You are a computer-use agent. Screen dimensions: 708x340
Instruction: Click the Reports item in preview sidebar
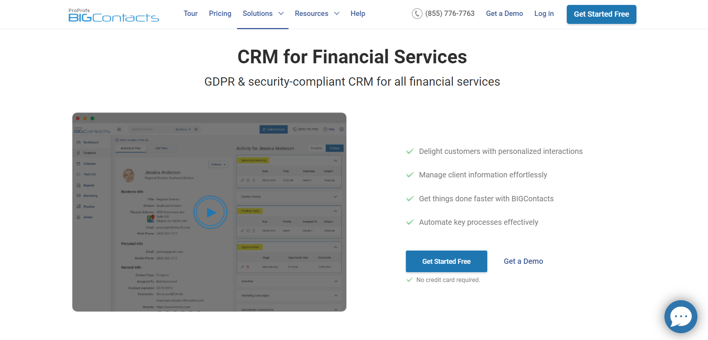86,185
